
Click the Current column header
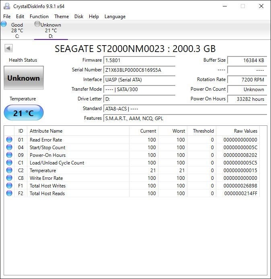coord(144,131)
